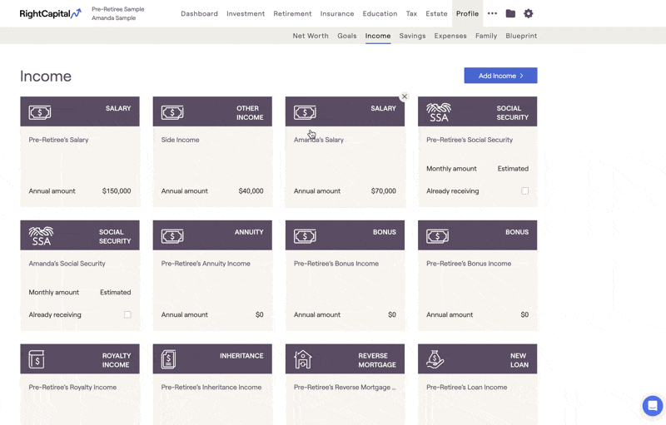
Task: Click the $70,000 annual amount value
Action: (x=384, y=190)
